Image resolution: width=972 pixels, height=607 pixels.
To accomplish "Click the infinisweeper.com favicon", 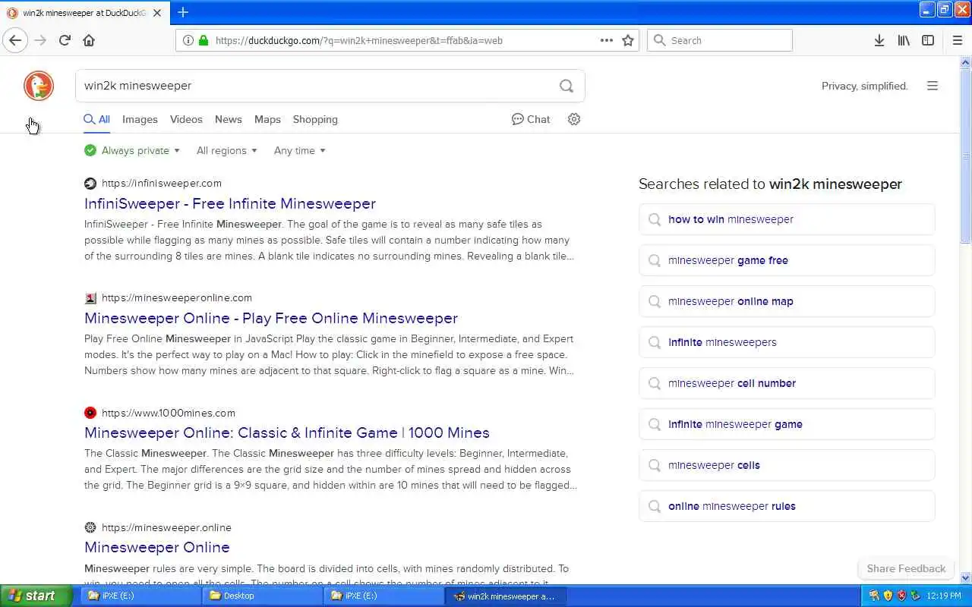I will [90, 183].
